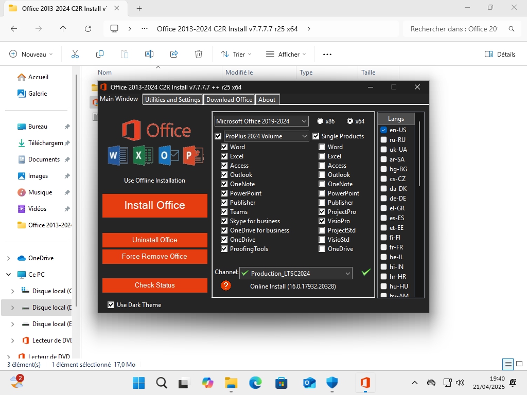
Task: Toggle the Use Dark Theme checkbox
Action: pyautogui.click(x=111, y=305)
